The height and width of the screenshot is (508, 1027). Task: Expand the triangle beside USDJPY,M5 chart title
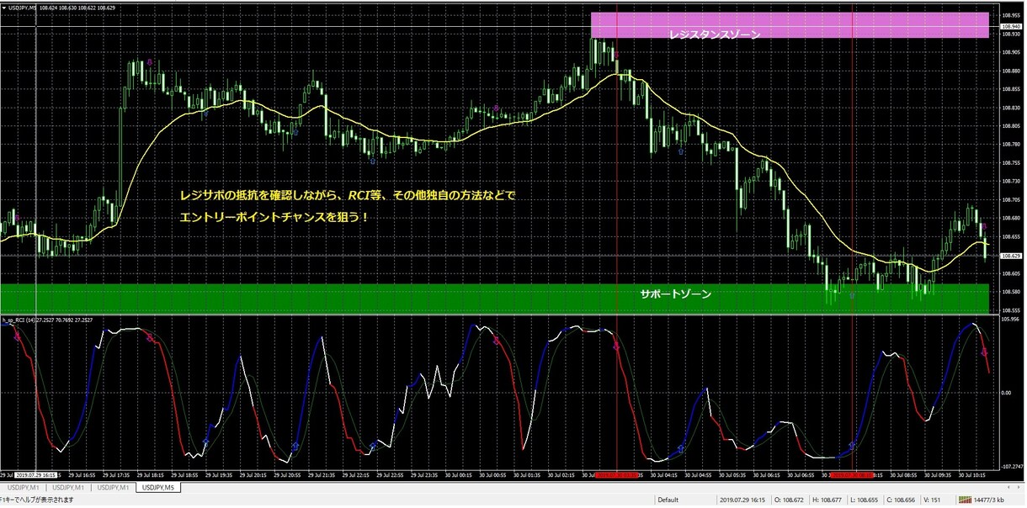[3, 8]
